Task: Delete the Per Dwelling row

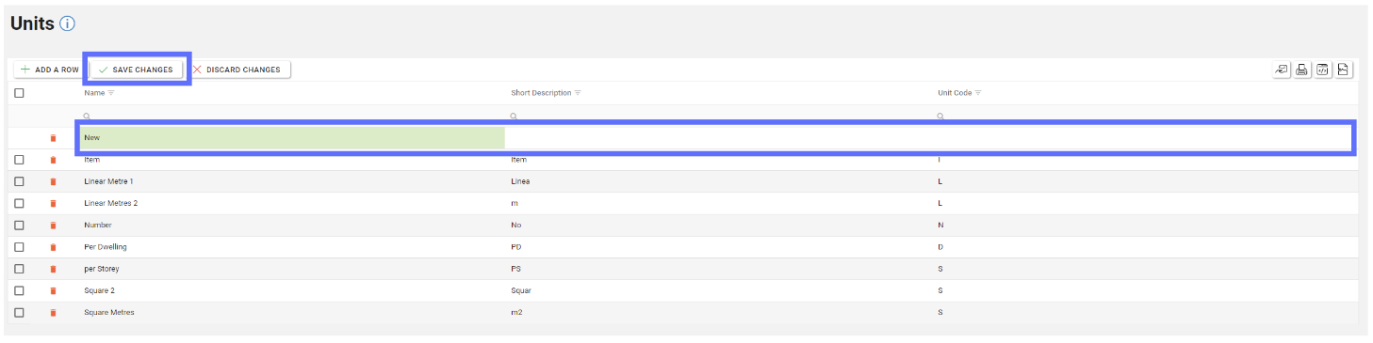Action: [53, 247]
